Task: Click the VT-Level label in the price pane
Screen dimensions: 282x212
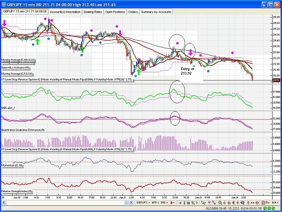Action: click(x=66, y=79)
